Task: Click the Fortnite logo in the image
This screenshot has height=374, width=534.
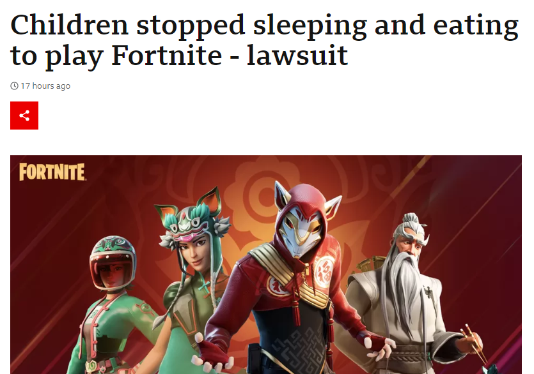Action: (52, 172)
